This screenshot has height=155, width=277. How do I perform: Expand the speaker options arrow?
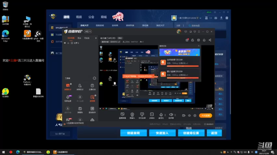175,115
